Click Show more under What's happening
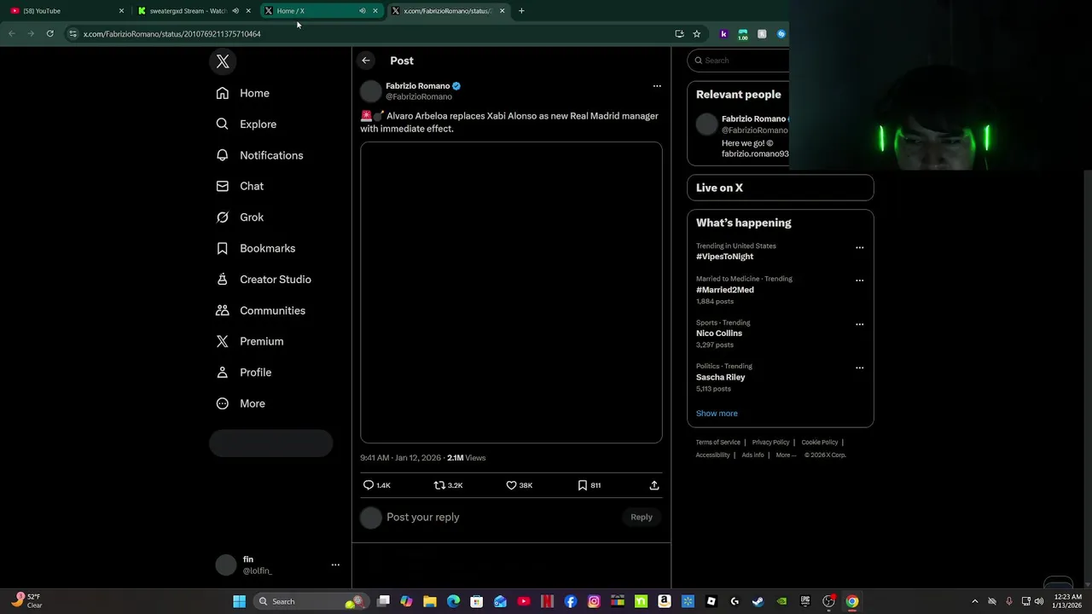Image resolution: width=1092 pixels, height=614 pixels. tap(717, 414)
